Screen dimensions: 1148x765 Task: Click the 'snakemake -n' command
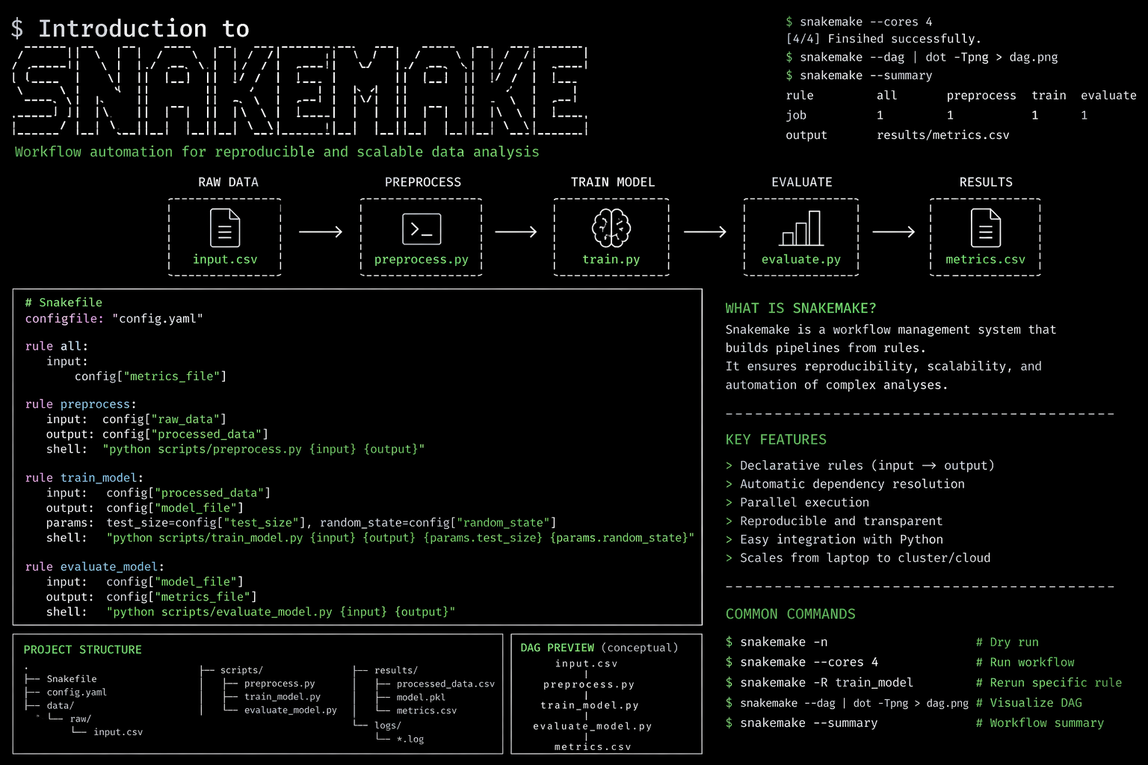click(783, 642)
